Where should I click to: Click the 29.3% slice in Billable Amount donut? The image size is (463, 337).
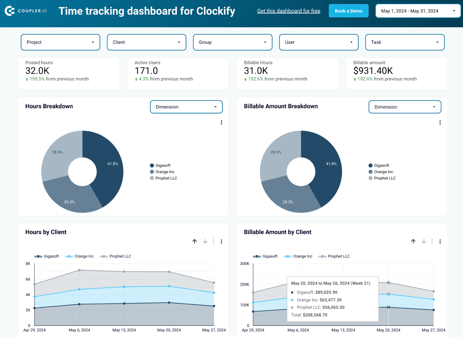pos(289,197)
